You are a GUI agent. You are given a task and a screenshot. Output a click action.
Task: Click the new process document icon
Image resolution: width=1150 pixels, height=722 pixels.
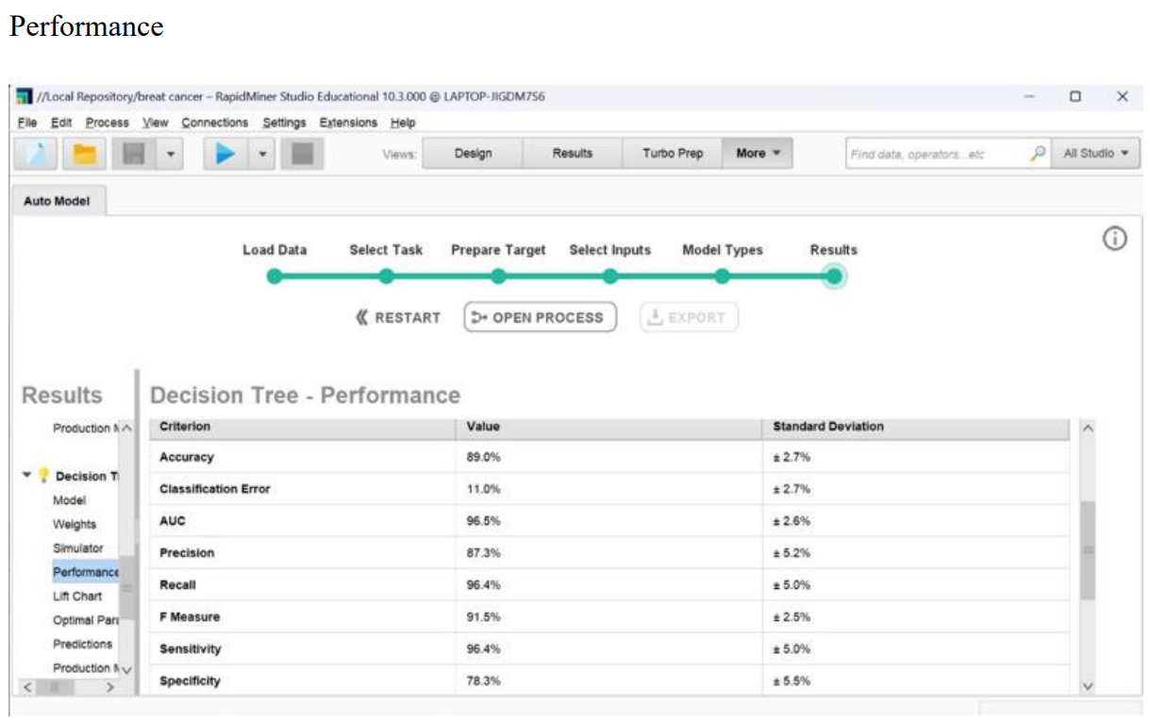(x=38, y=154)
